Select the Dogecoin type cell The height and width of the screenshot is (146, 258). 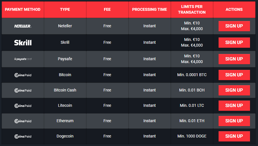pyautogui.click(x=65, y=136)
